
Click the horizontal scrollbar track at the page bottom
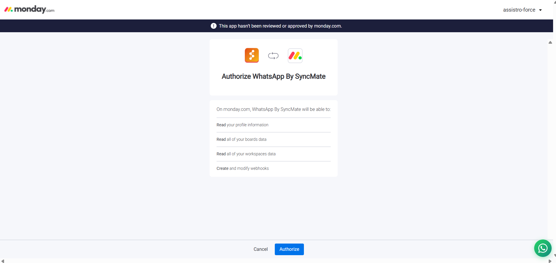click(x=277, y=261)
